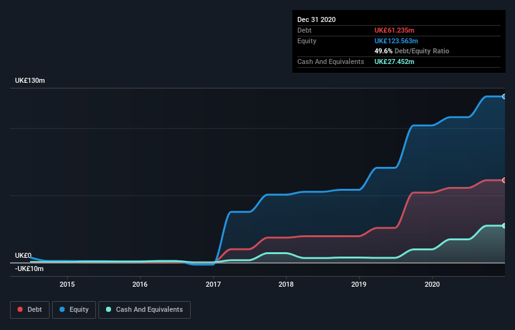Toggle the Debt legend button

30,310
